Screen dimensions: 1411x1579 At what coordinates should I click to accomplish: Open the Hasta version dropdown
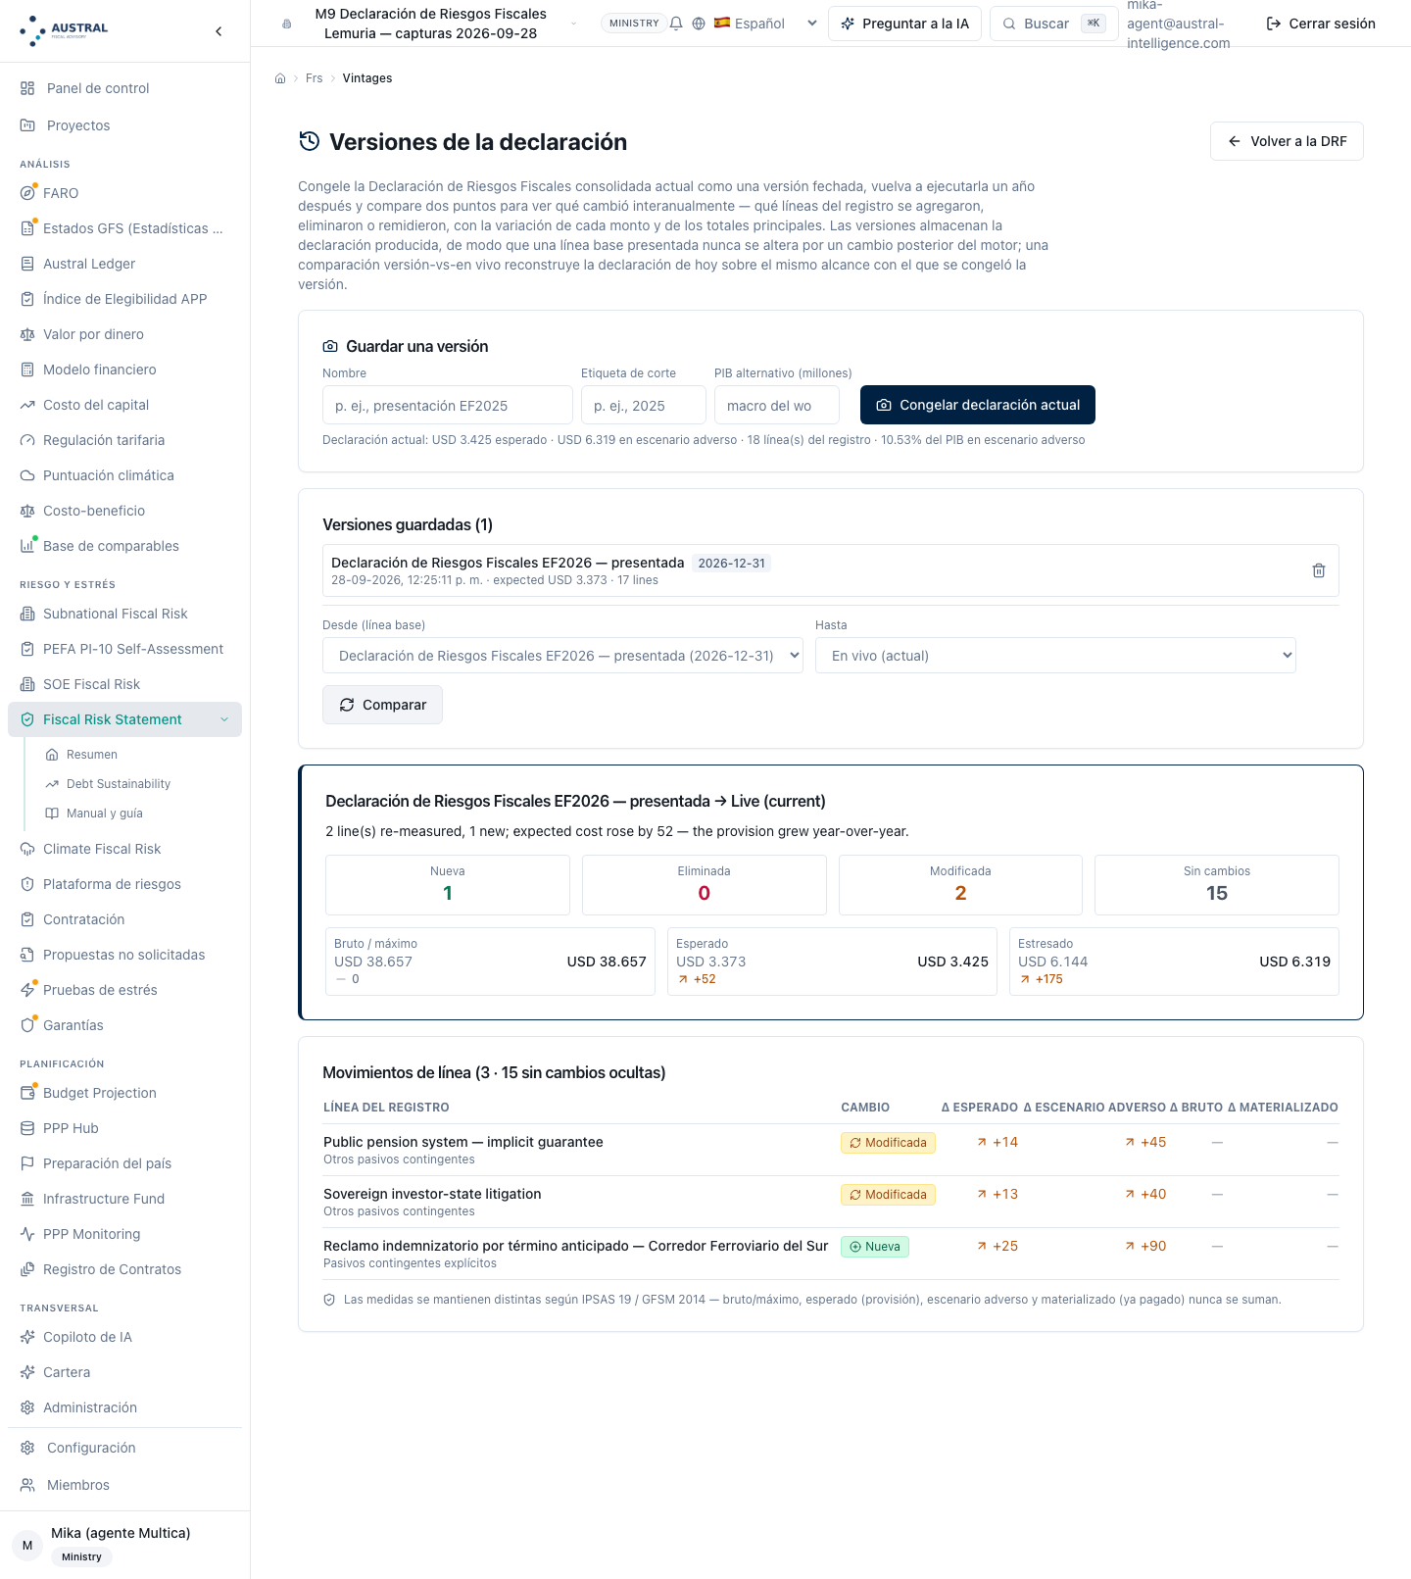pos(1055,656)
